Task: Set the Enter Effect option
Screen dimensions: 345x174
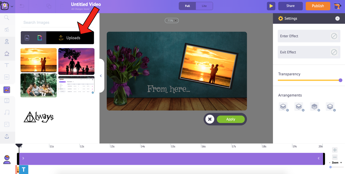Action: click(x=309, y=36)
